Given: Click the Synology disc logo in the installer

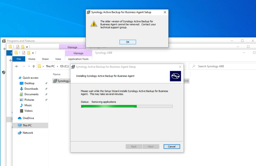Looking at the screenshot, I should click(x=175, y=76).
